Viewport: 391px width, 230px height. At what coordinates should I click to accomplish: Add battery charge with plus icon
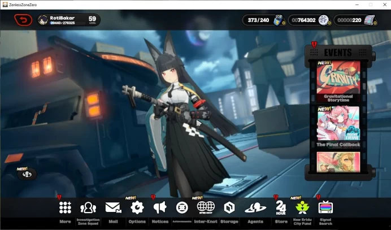[284, 23]
